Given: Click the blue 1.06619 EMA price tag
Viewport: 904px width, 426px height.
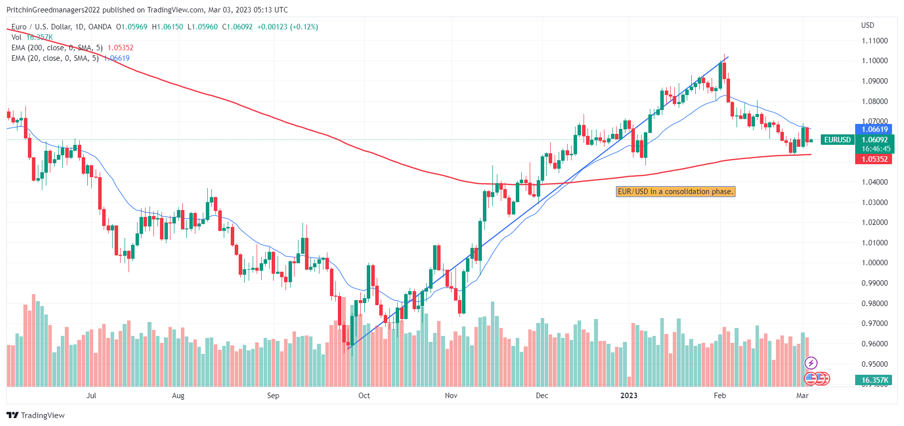Looking at the screenshot, I should tap(875, 129).
